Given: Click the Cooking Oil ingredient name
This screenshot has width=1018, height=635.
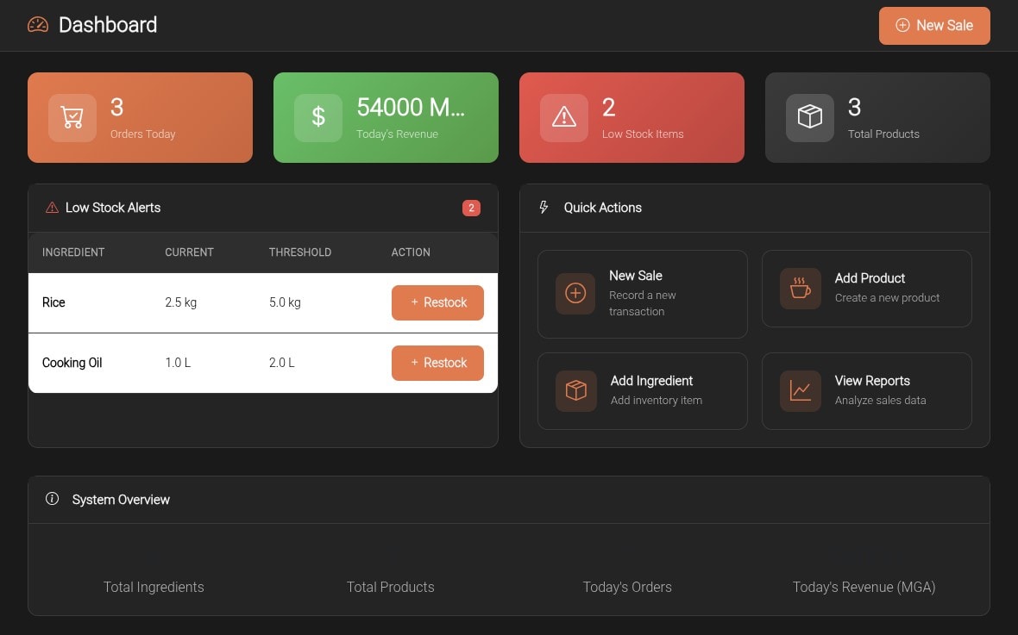Looking at the screenshot, I should [72, 363].
